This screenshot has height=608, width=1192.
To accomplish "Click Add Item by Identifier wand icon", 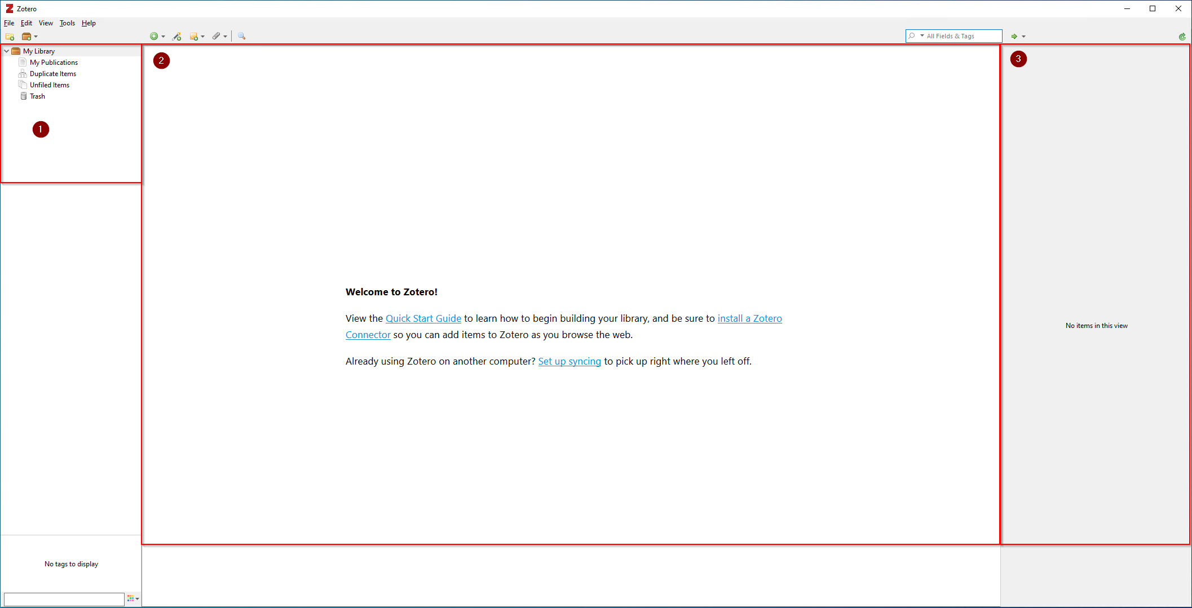I will tap(177, 36).
